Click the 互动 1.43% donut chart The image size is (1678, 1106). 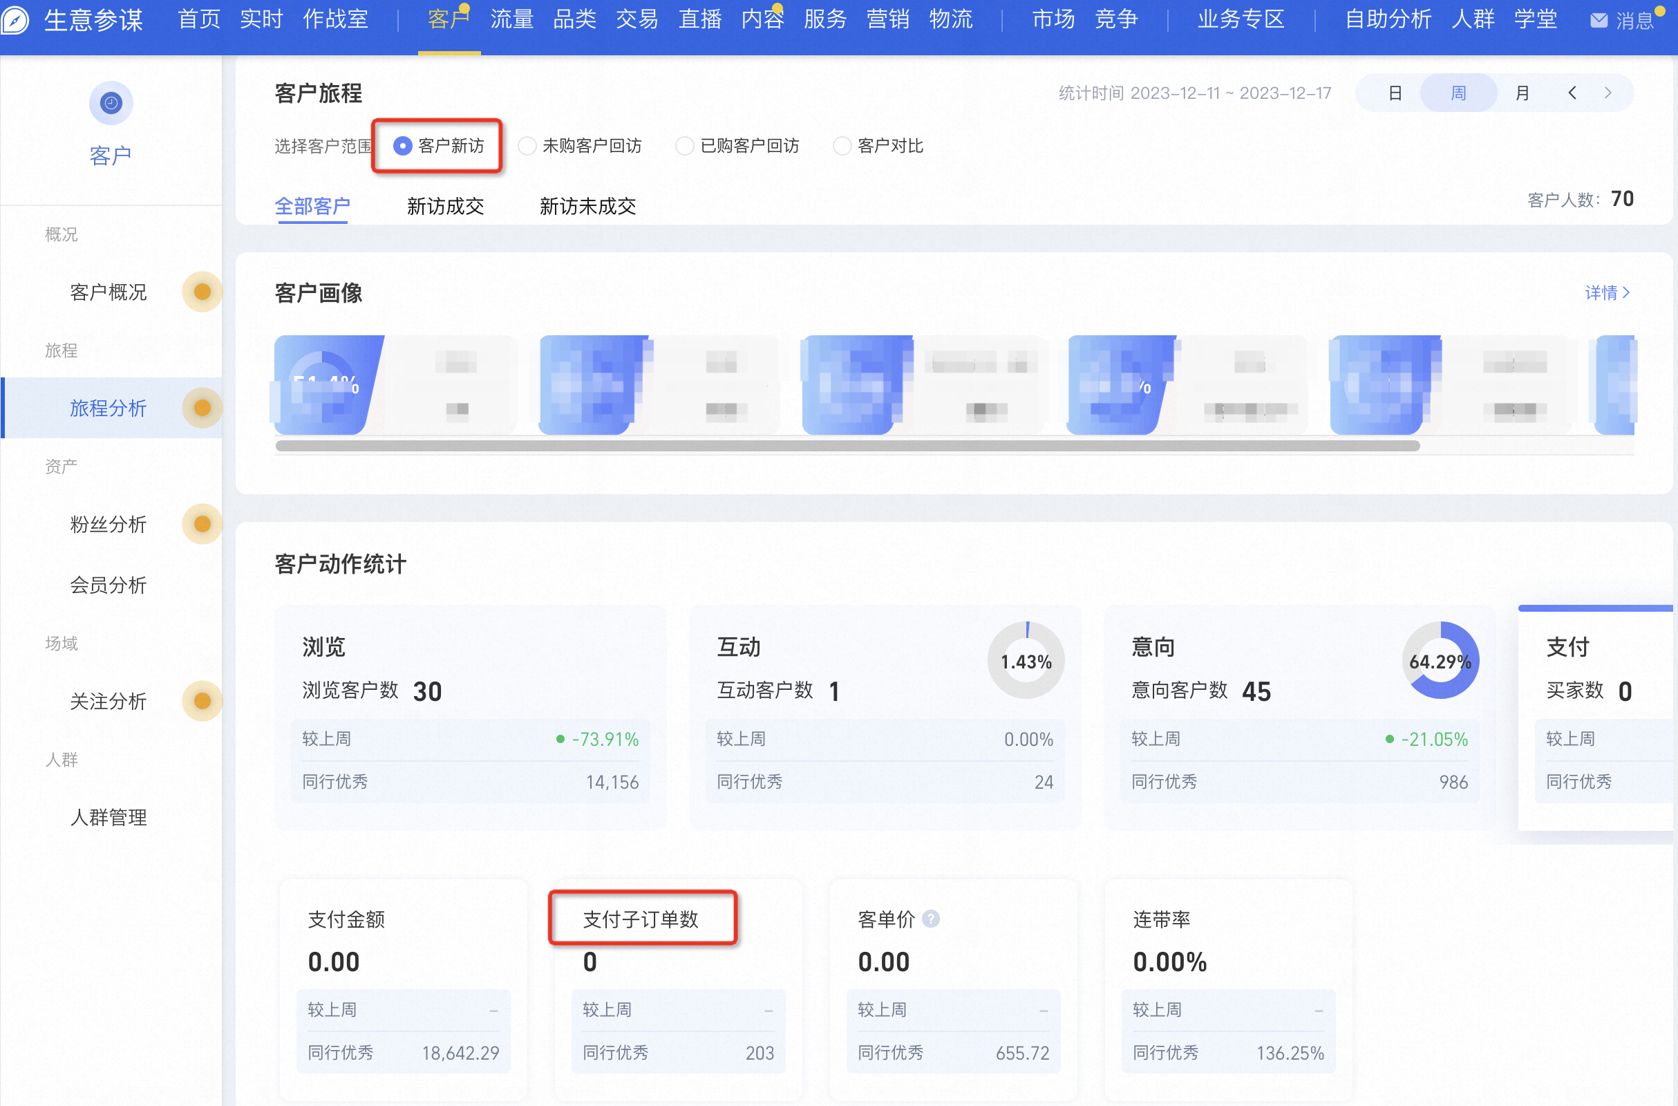pos(1026,660)
